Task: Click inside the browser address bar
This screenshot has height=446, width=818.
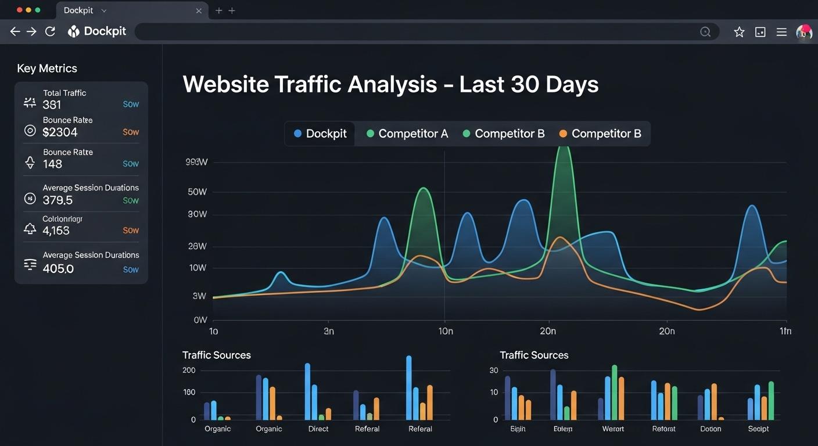Action: [407, 32]
